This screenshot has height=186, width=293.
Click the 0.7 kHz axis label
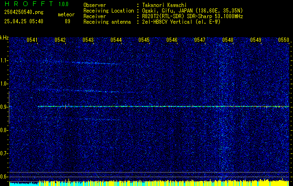point(4,153)
